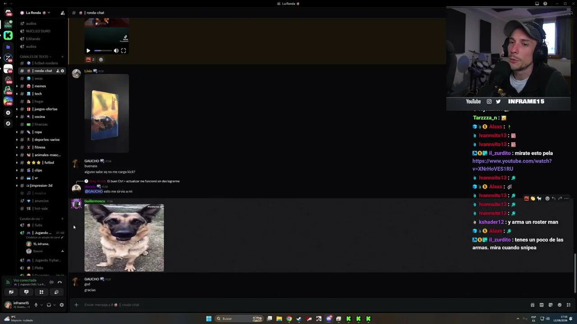The image size is (577, 324).
Task: Join the Subs voice channel
Action: pos(42,225)
